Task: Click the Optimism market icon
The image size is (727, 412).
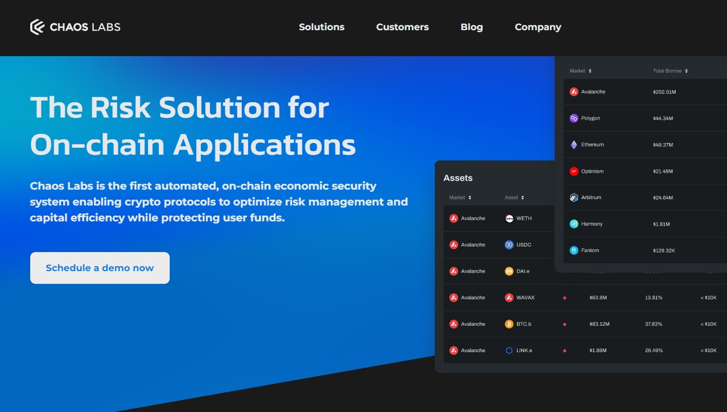Action: point(574,171)
